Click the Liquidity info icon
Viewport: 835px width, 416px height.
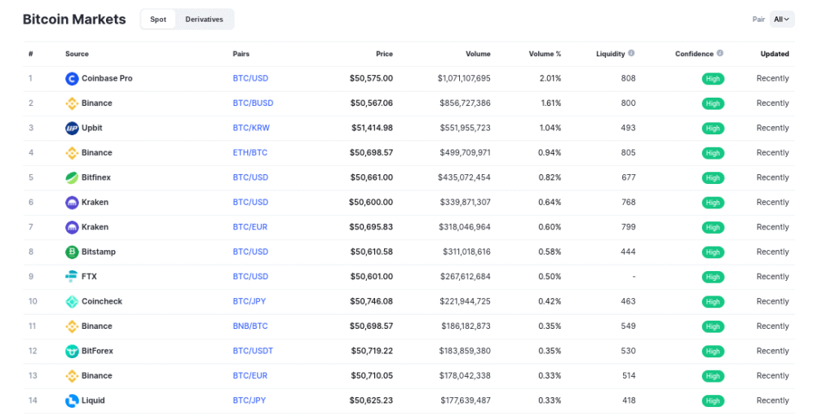pyautogui.click(x=631, y=54)
